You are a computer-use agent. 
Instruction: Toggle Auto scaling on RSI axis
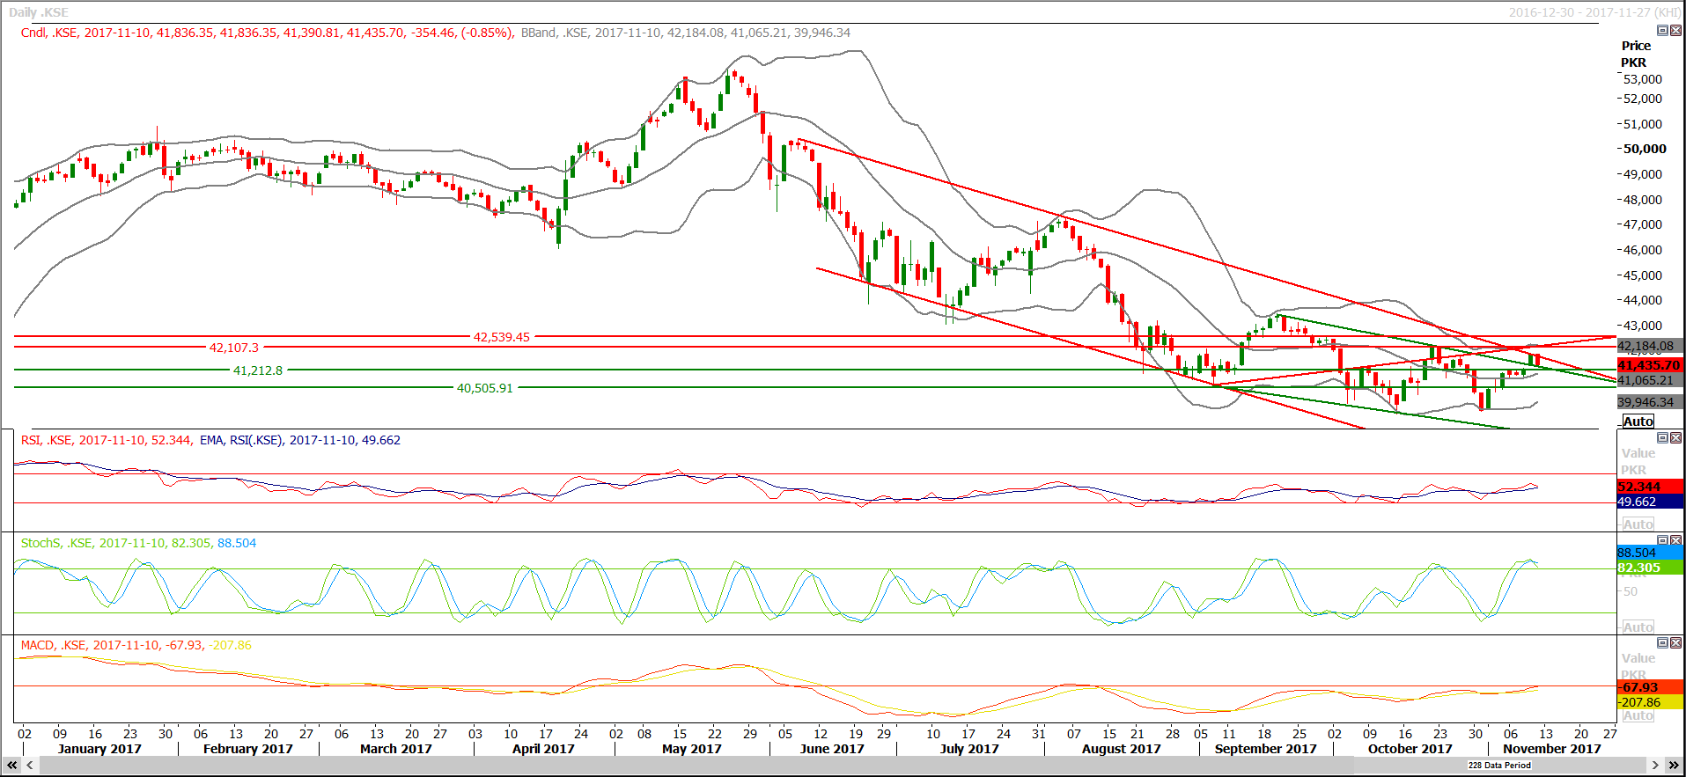(1638, 524)
